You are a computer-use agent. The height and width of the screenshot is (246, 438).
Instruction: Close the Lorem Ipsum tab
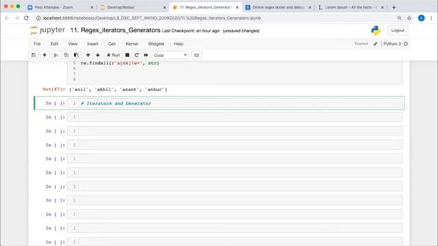(x=382, y=8)
